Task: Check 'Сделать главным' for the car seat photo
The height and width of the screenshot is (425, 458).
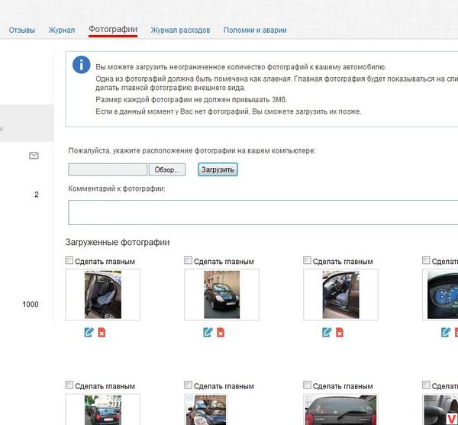Action: point(69,260)
